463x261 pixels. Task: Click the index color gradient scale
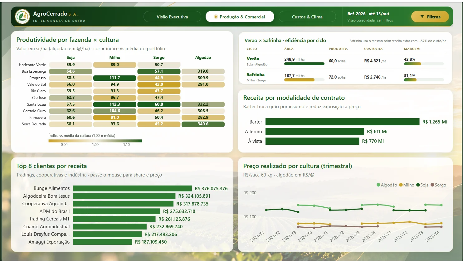(x=95, y=141)
